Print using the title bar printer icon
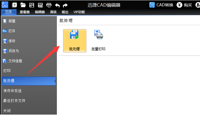The height and width of the screenshot is (118, 200). pyautogui.click(x=49, y=5)
